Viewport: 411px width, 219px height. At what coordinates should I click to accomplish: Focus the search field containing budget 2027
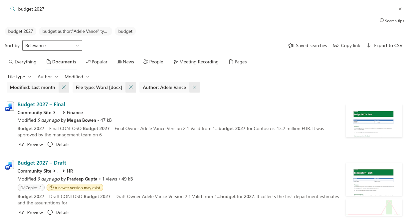(x=205, y=9)
